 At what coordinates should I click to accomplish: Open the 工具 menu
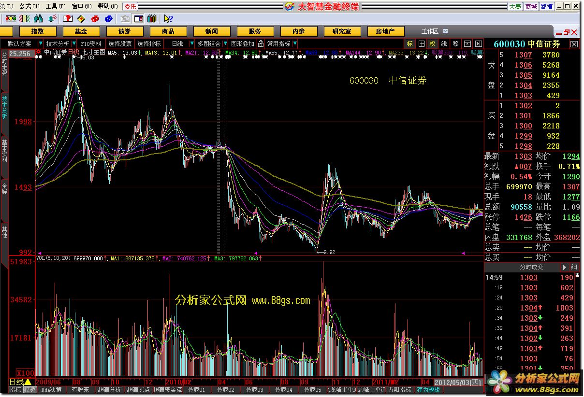[55, 6]
